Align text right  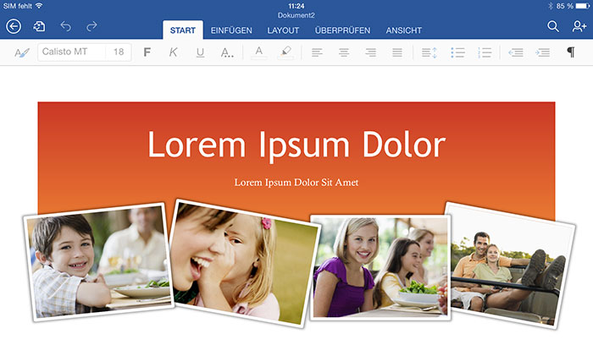[x=371, y=52]
